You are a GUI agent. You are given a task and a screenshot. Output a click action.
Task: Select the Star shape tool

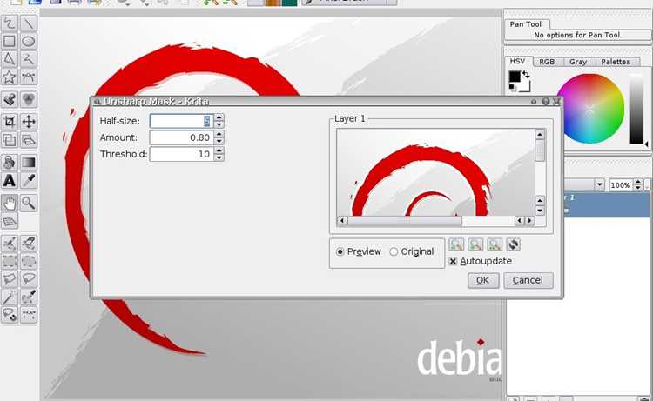pos(10,77)
